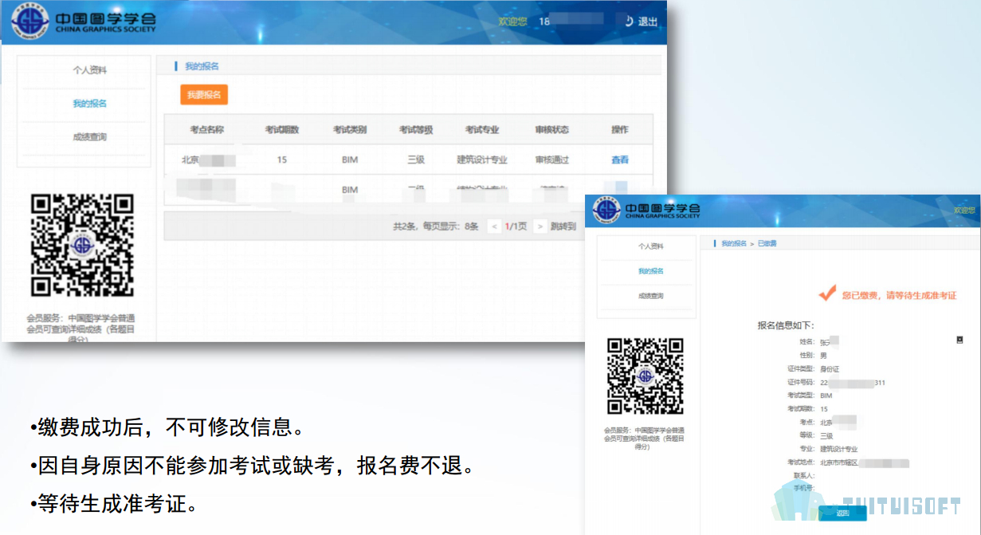Screen dimensions: 981x535
Task: Click 考试专业 column header
Action: click(482, 130)
